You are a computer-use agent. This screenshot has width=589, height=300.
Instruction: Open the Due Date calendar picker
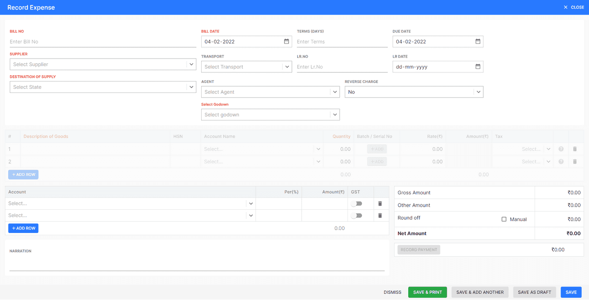point(478,41)
